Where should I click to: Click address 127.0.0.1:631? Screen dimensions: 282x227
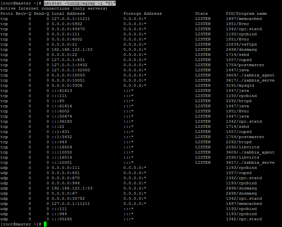click(68, 60)
